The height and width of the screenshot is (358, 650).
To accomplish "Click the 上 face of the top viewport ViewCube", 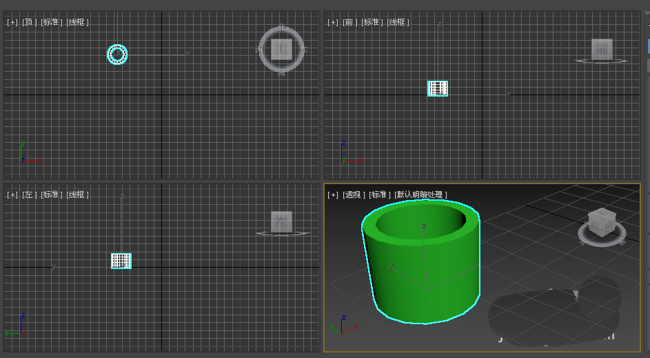I will 281,49.
